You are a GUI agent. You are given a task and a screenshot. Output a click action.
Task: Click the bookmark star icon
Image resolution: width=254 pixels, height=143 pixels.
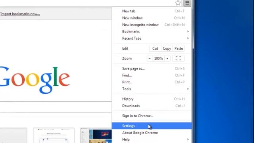click(x=178, y=3)
